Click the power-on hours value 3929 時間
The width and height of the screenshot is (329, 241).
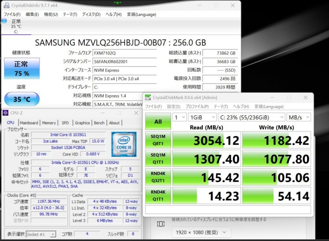(220, 87)
